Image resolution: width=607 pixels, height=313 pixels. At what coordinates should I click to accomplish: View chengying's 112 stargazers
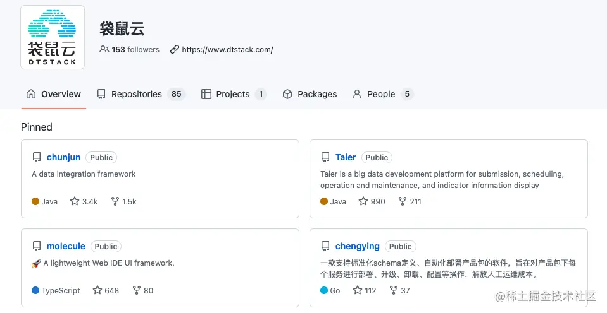click(x=365, y=290)
